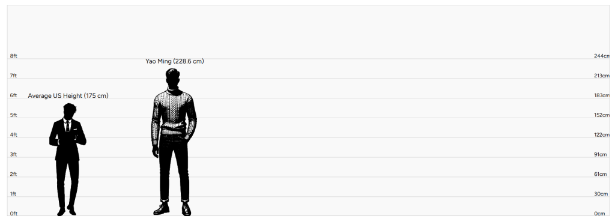Click the 5ft scale marker
This screenshot has height=222, width=615.
(14, 115)
